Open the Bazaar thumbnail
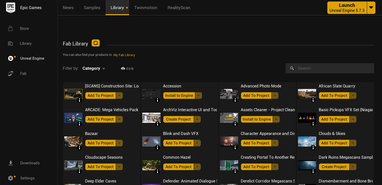382x185 pixels. [73, 142]
